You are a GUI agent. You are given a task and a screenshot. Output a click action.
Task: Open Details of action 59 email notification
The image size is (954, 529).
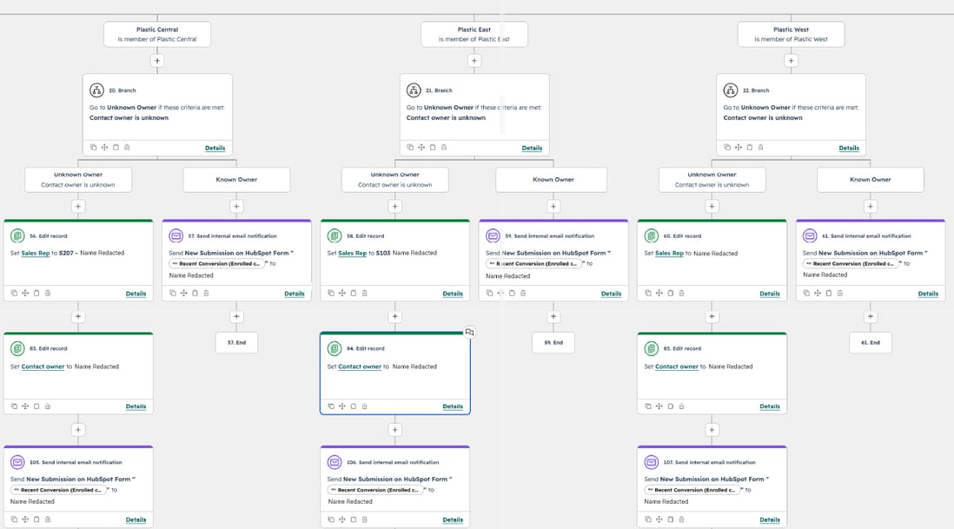611,294
